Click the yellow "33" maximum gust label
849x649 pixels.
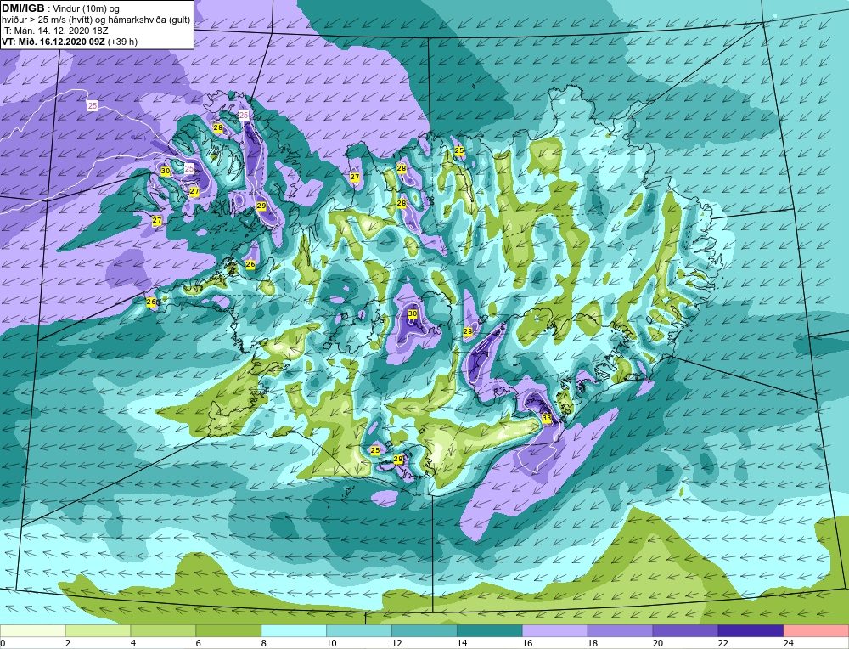[x=546, y=418]
